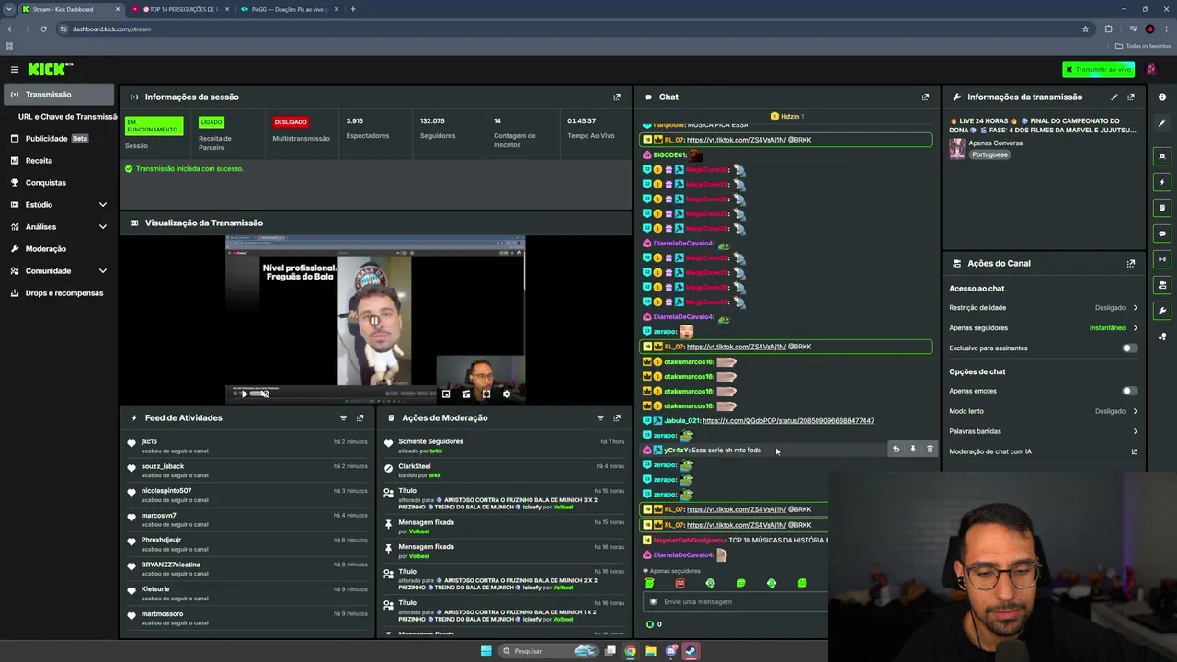
Task: Click the Portuguese language tag
Action: (x=990, y=154)
